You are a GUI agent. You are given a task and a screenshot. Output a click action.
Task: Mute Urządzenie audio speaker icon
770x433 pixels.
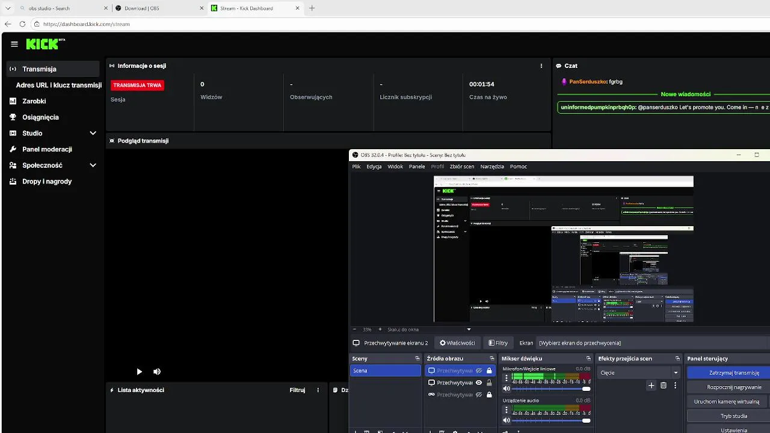tap(507, 420)
